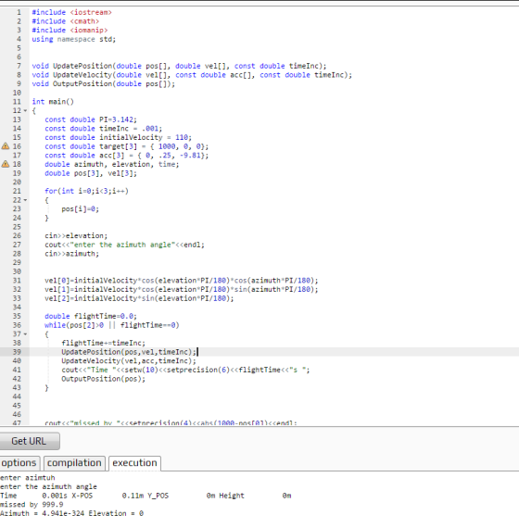519x528 pixels.
Task: Click the UpdatePosition(pos,vel,timeInc) call
Action: [x=129, y=352]
